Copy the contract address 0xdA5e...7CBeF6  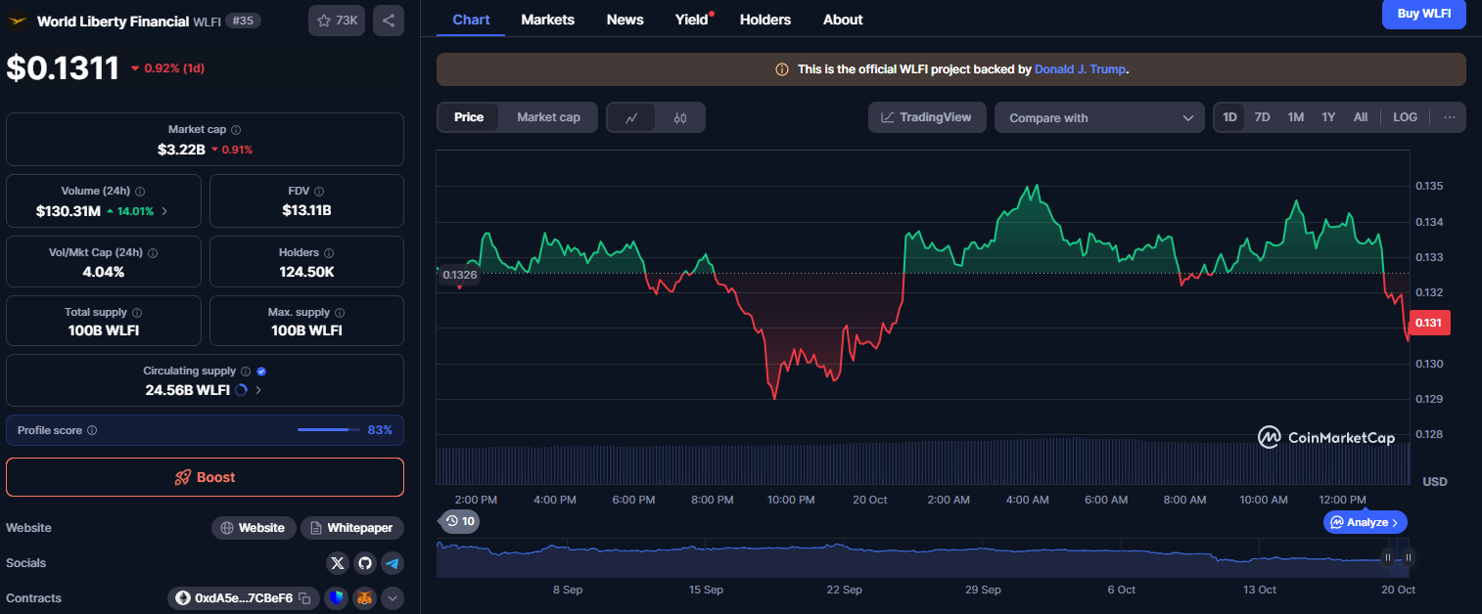click(304, 598)
